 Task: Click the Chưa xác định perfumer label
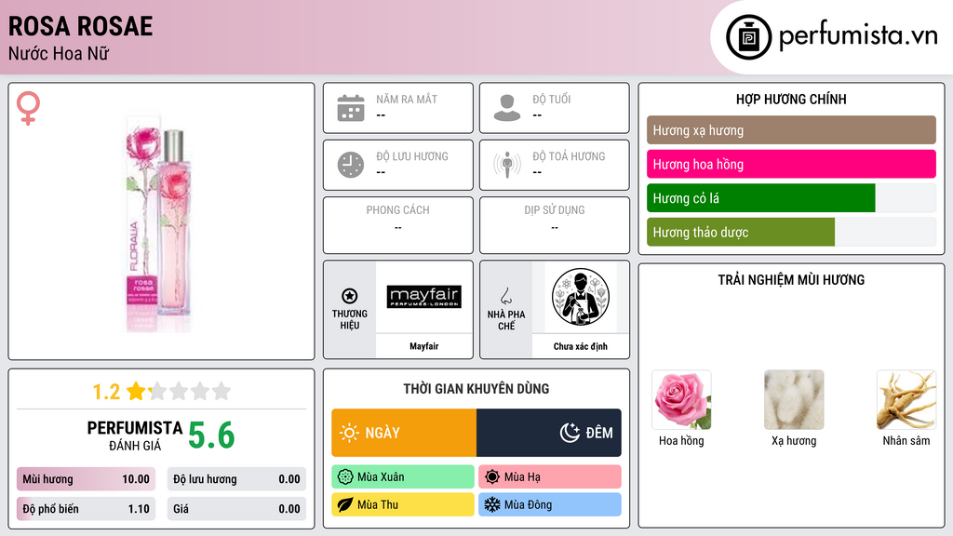pos(581,346)
